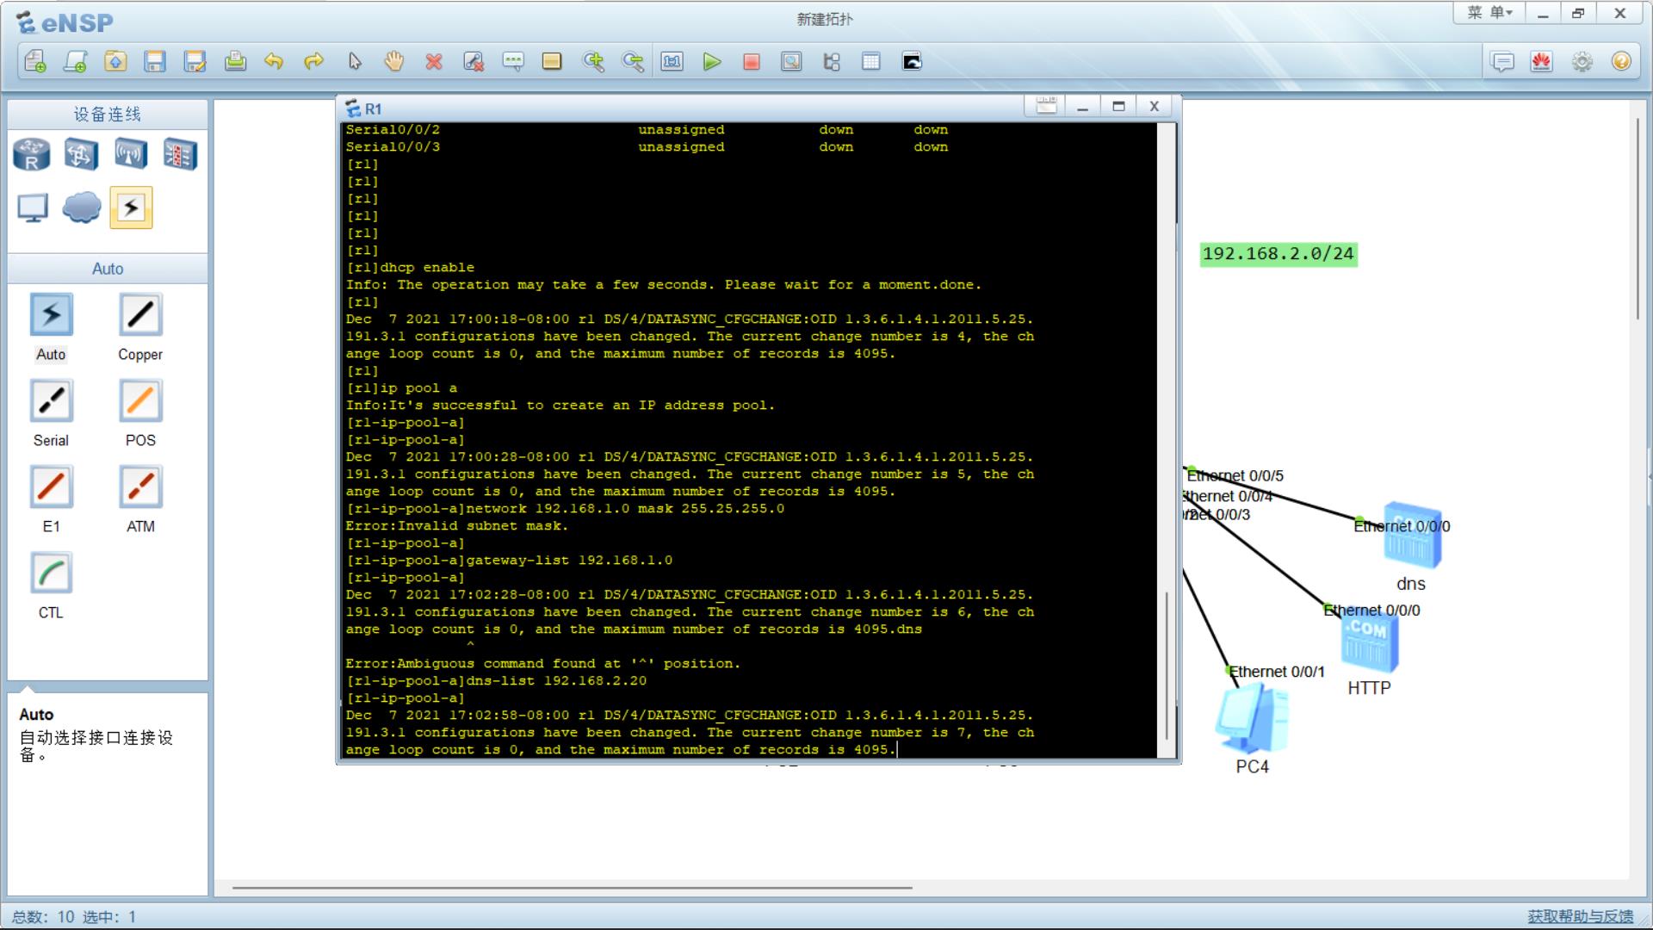The image size is (1653, 930).
Task: Select the hand pan tool
Action: (394, 61)
